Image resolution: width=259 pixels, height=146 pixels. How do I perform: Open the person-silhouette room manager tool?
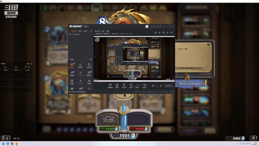[x=80, y=65]
